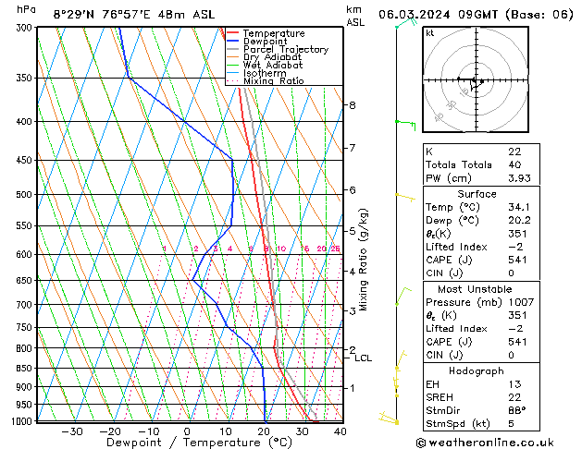Select the EH value 13
This screenshot has height=449, width=582.
click(514, 384)
